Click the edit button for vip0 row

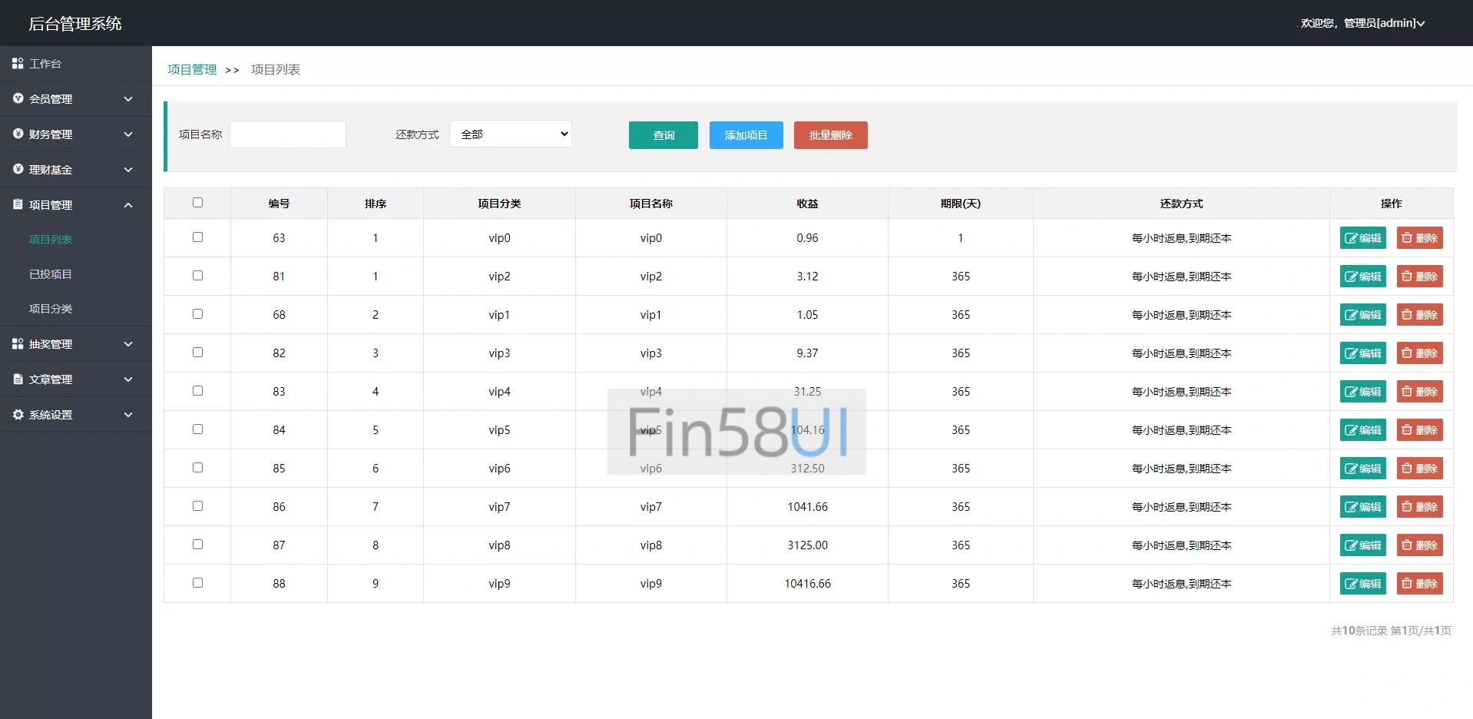point(1362,238)
